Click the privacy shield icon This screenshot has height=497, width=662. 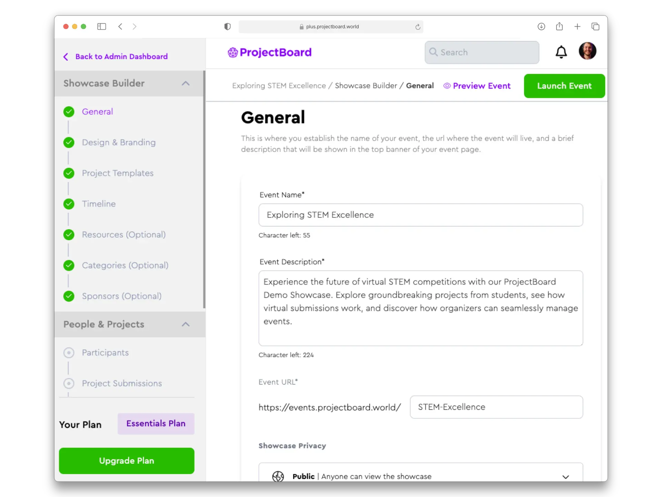tap(227, 27)
